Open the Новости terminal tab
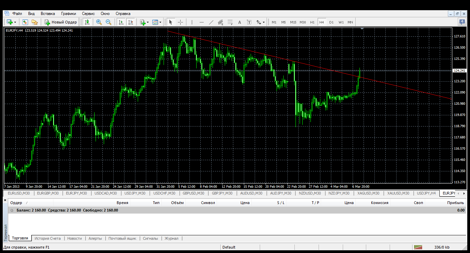The height and width of the screenshot is (253, 470). pos(74,238)
